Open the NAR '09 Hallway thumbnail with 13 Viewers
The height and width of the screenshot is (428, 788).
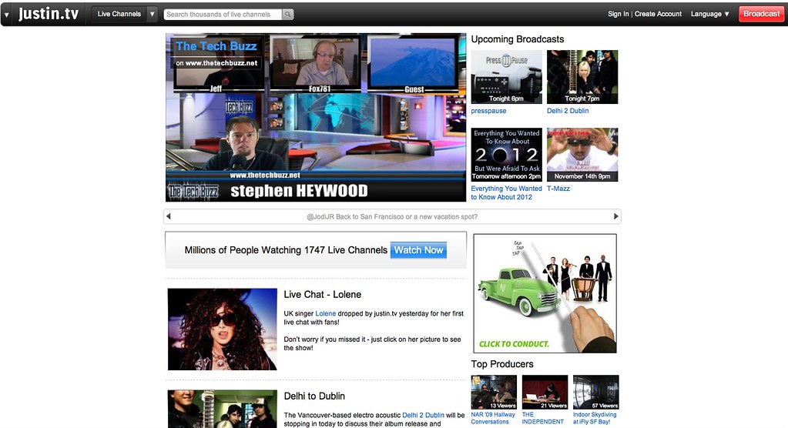(494, 393)
